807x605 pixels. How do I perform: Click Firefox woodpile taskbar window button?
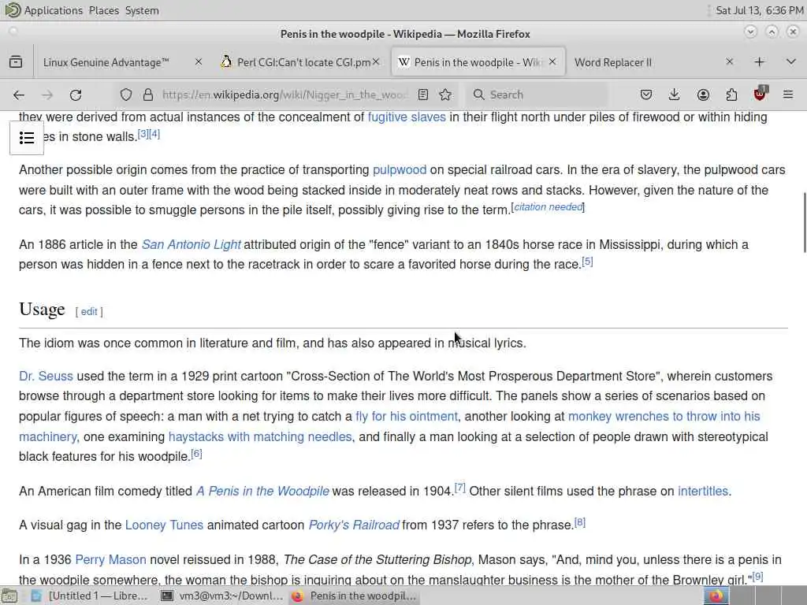[354, 596]
